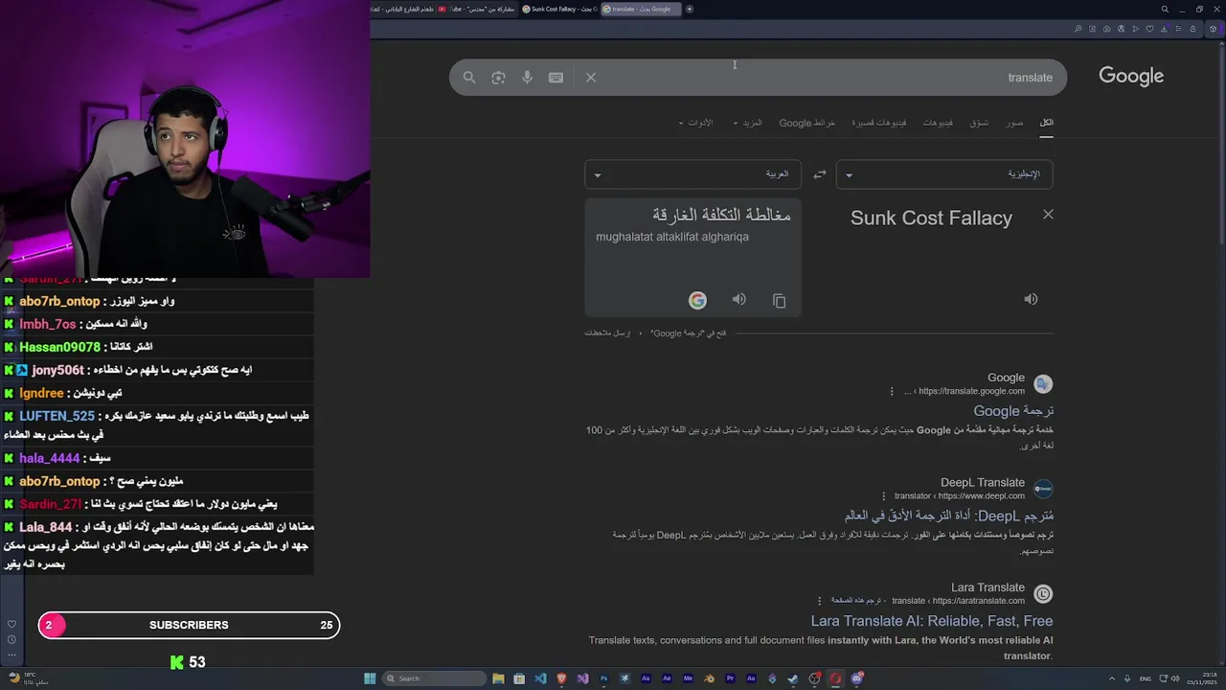Screen dimensions: 1226x690
Task: Click the weather widget on taskbar
Action: [x=29, y=678]
